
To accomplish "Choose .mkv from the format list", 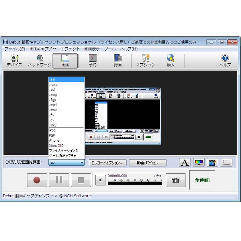I will (67, 125).
